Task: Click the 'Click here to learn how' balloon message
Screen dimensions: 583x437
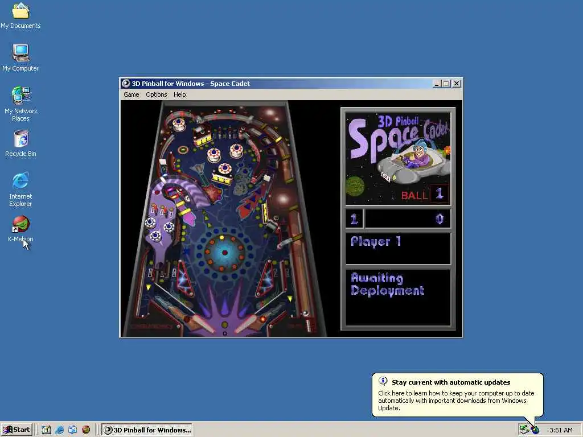Action: click(456, 401)
